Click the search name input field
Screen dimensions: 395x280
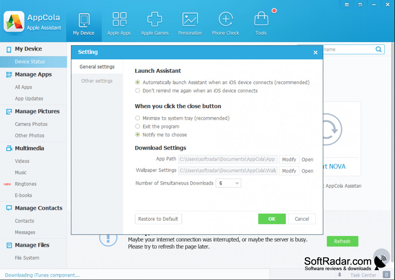349,49
